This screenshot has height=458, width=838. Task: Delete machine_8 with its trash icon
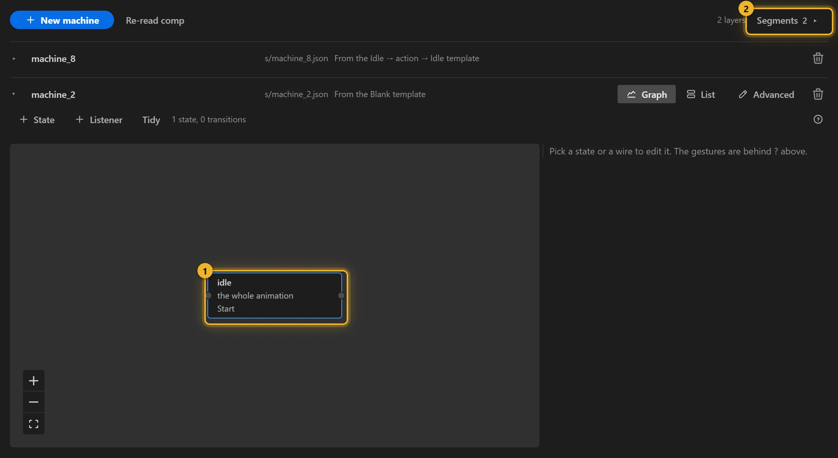(818, 58)
